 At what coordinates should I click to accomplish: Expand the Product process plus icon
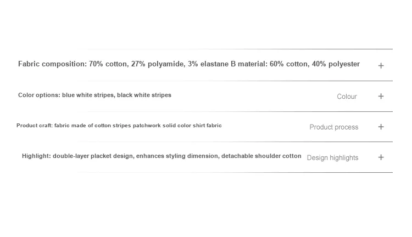(381, 127)
